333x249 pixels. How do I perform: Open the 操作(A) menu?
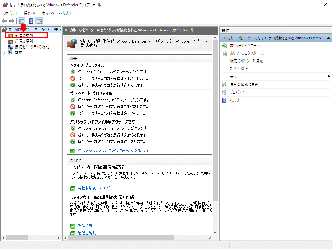pos(30,13)
